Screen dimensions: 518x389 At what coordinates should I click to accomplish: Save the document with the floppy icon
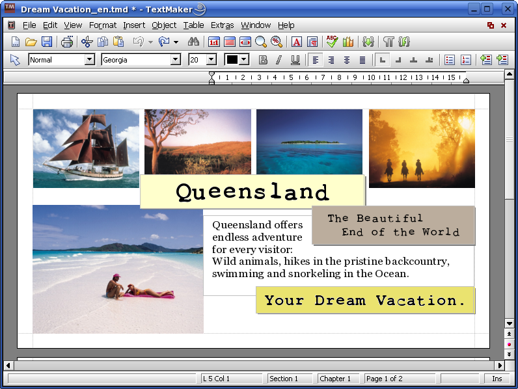[47, 42]
